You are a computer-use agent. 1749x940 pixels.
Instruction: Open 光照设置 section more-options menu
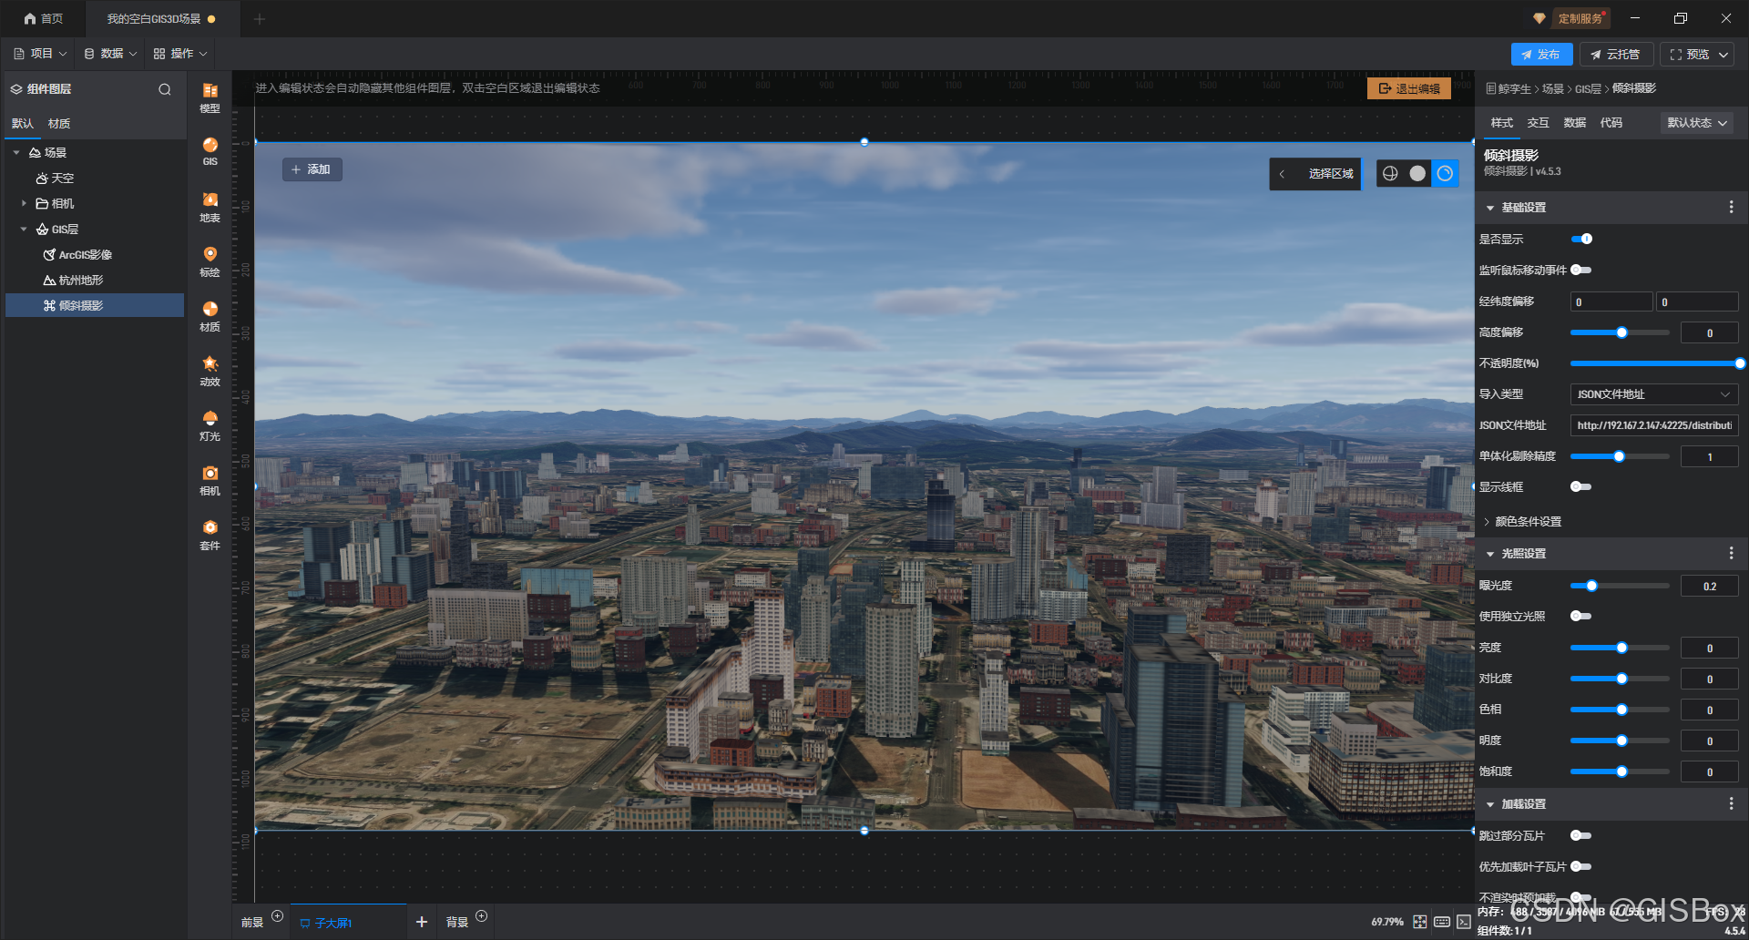tap(1731, 554)
